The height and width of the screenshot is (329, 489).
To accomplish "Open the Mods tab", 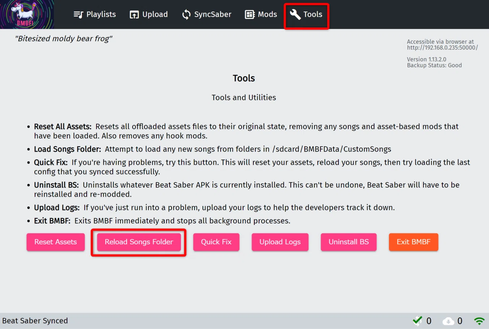I will tap(261, 15).
